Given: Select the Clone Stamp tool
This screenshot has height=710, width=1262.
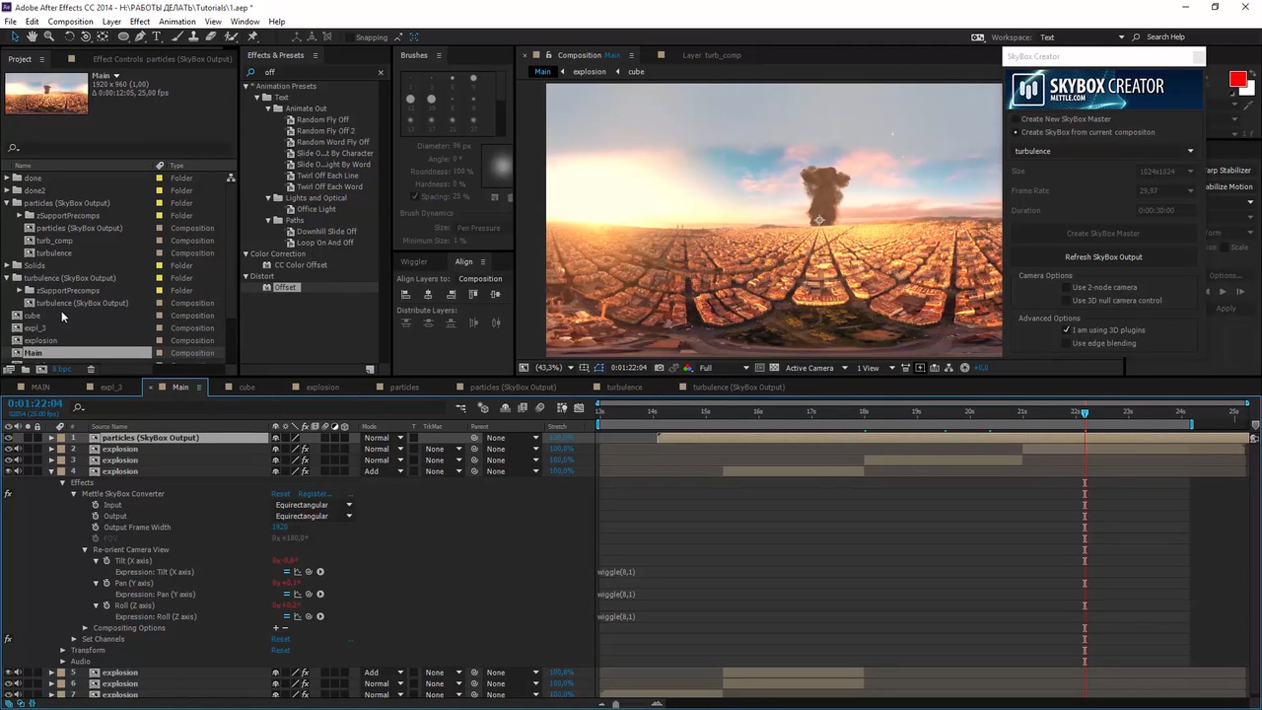Looking at the screenshot, I should [194, 36].
